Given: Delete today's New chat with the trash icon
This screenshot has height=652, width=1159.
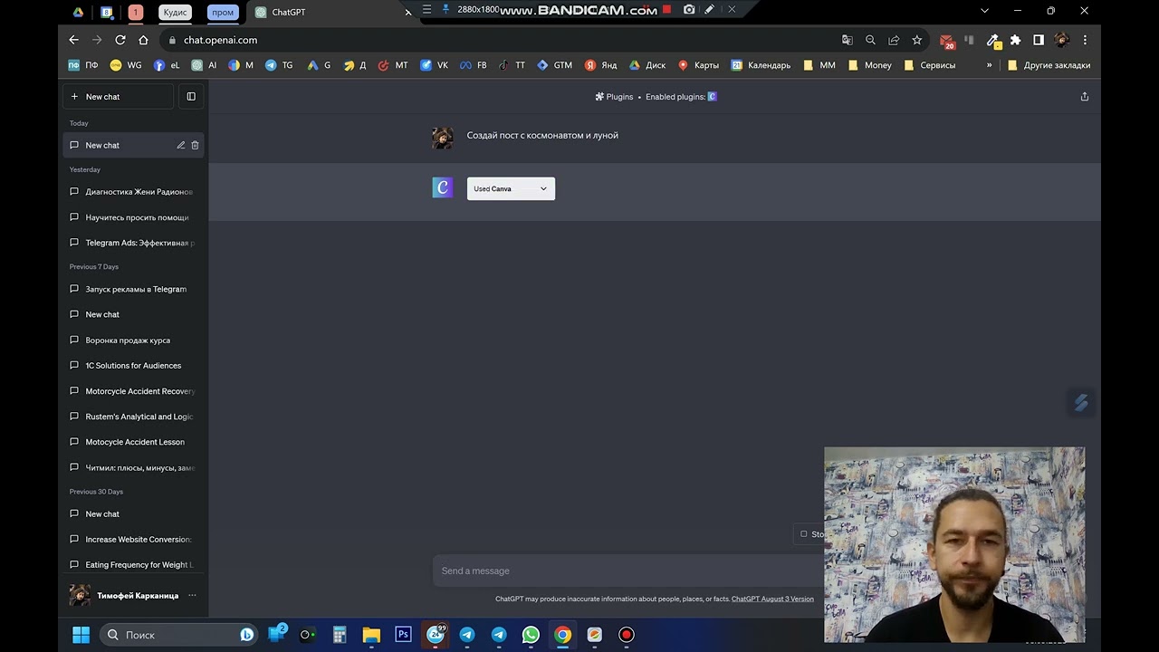Looking at the screenshot, I should [x=195, y=145].
